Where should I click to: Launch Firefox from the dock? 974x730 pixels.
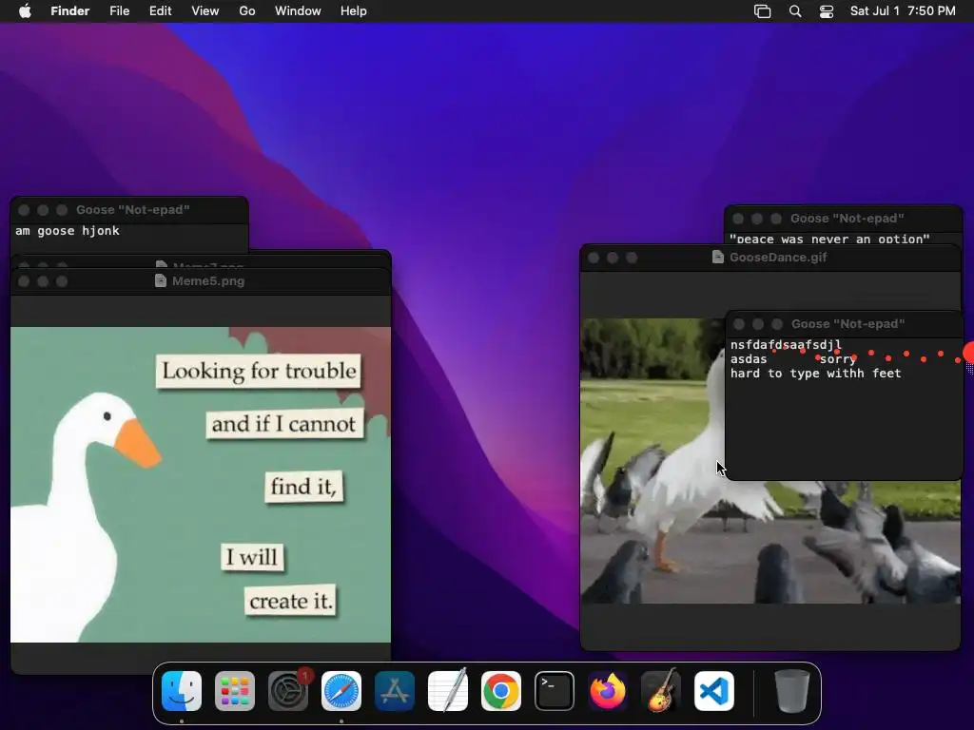click(608, 691)
